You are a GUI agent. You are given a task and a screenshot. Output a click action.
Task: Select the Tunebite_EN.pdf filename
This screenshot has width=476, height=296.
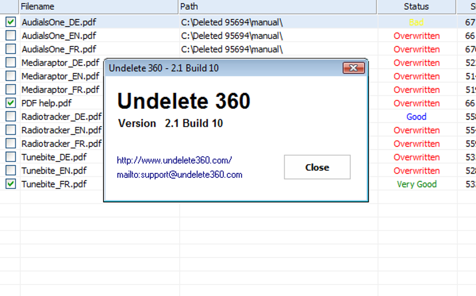click(54, 170)
